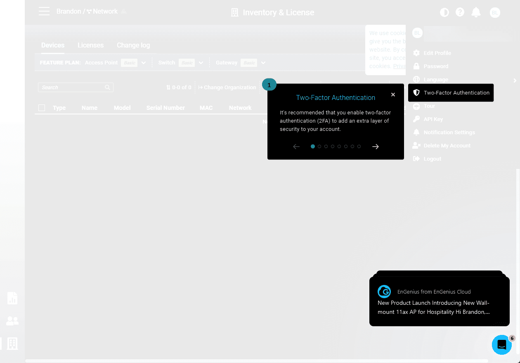Open the users icon in left sidebar
520x363 pixels.
click(12, 321)
